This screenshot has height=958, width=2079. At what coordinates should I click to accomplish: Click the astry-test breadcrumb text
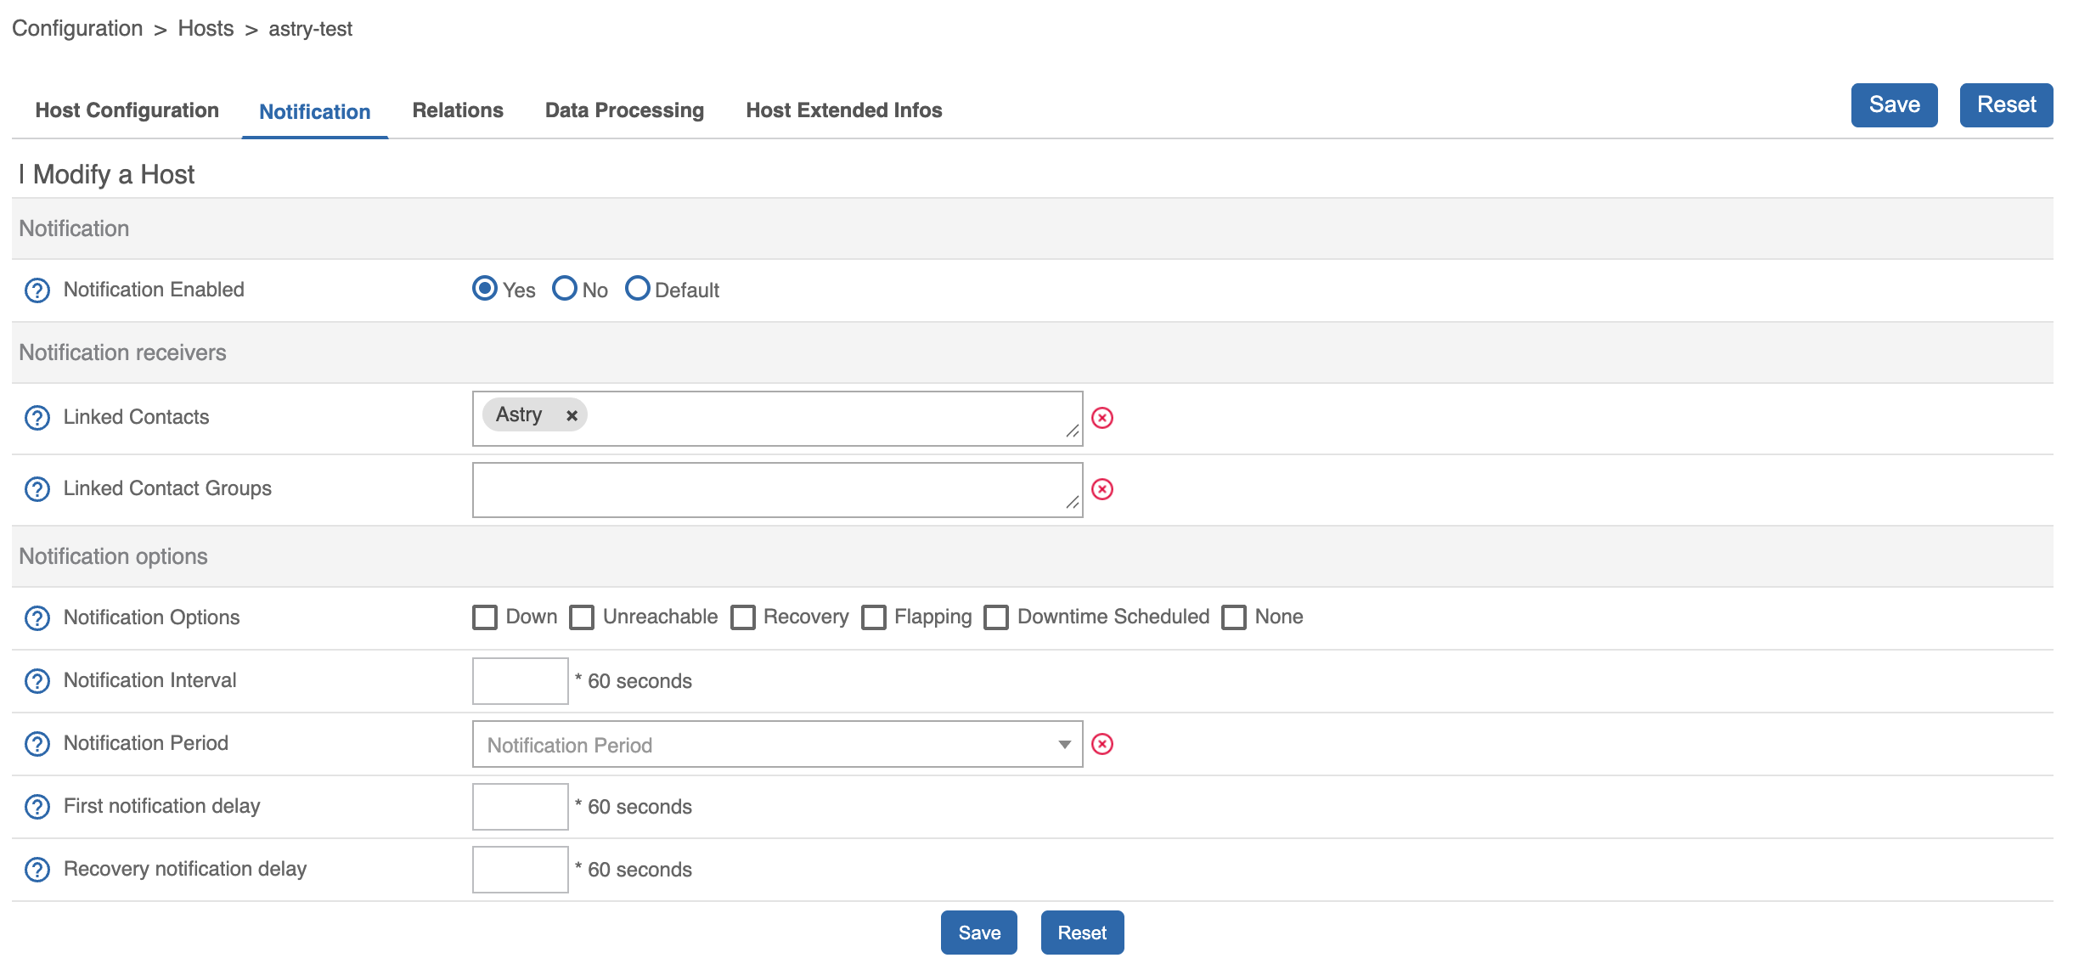click(x=311, y=29)
